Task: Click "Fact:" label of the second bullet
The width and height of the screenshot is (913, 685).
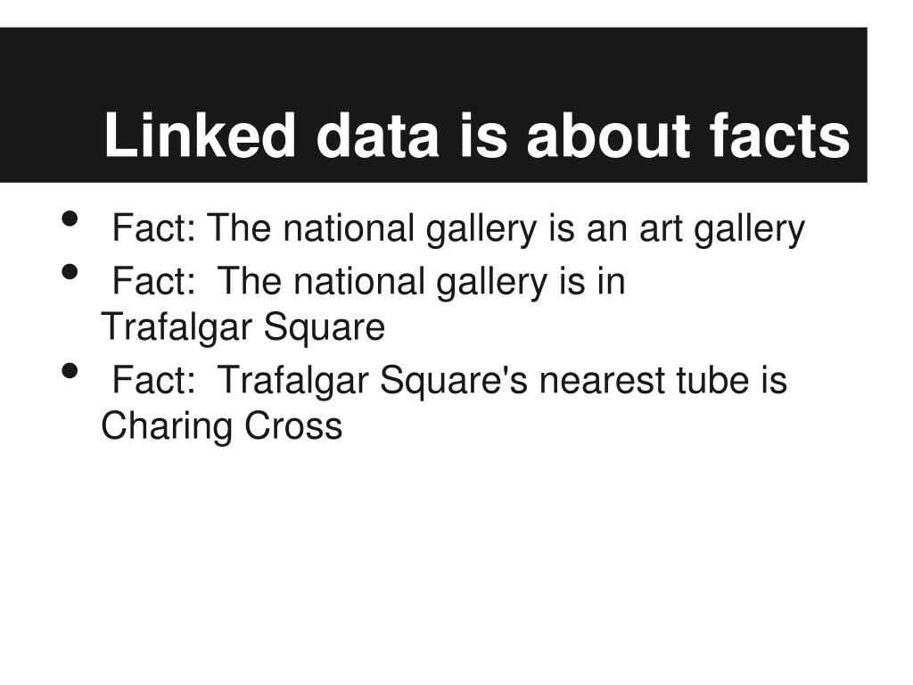Action: point(154,281)
